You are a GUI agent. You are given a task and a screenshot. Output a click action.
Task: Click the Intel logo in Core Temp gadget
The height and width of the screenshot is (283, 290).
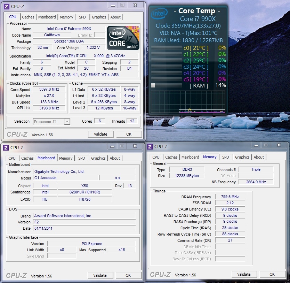159,14
